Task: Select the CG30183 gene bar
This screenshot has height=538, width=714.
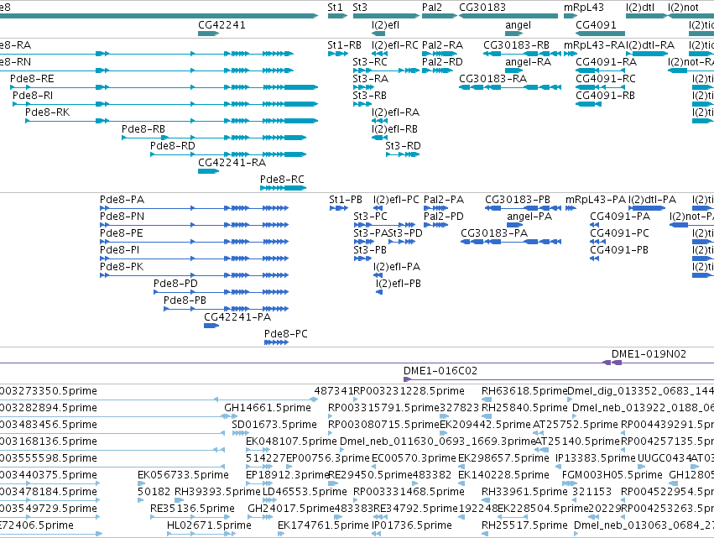Action: 508,17
